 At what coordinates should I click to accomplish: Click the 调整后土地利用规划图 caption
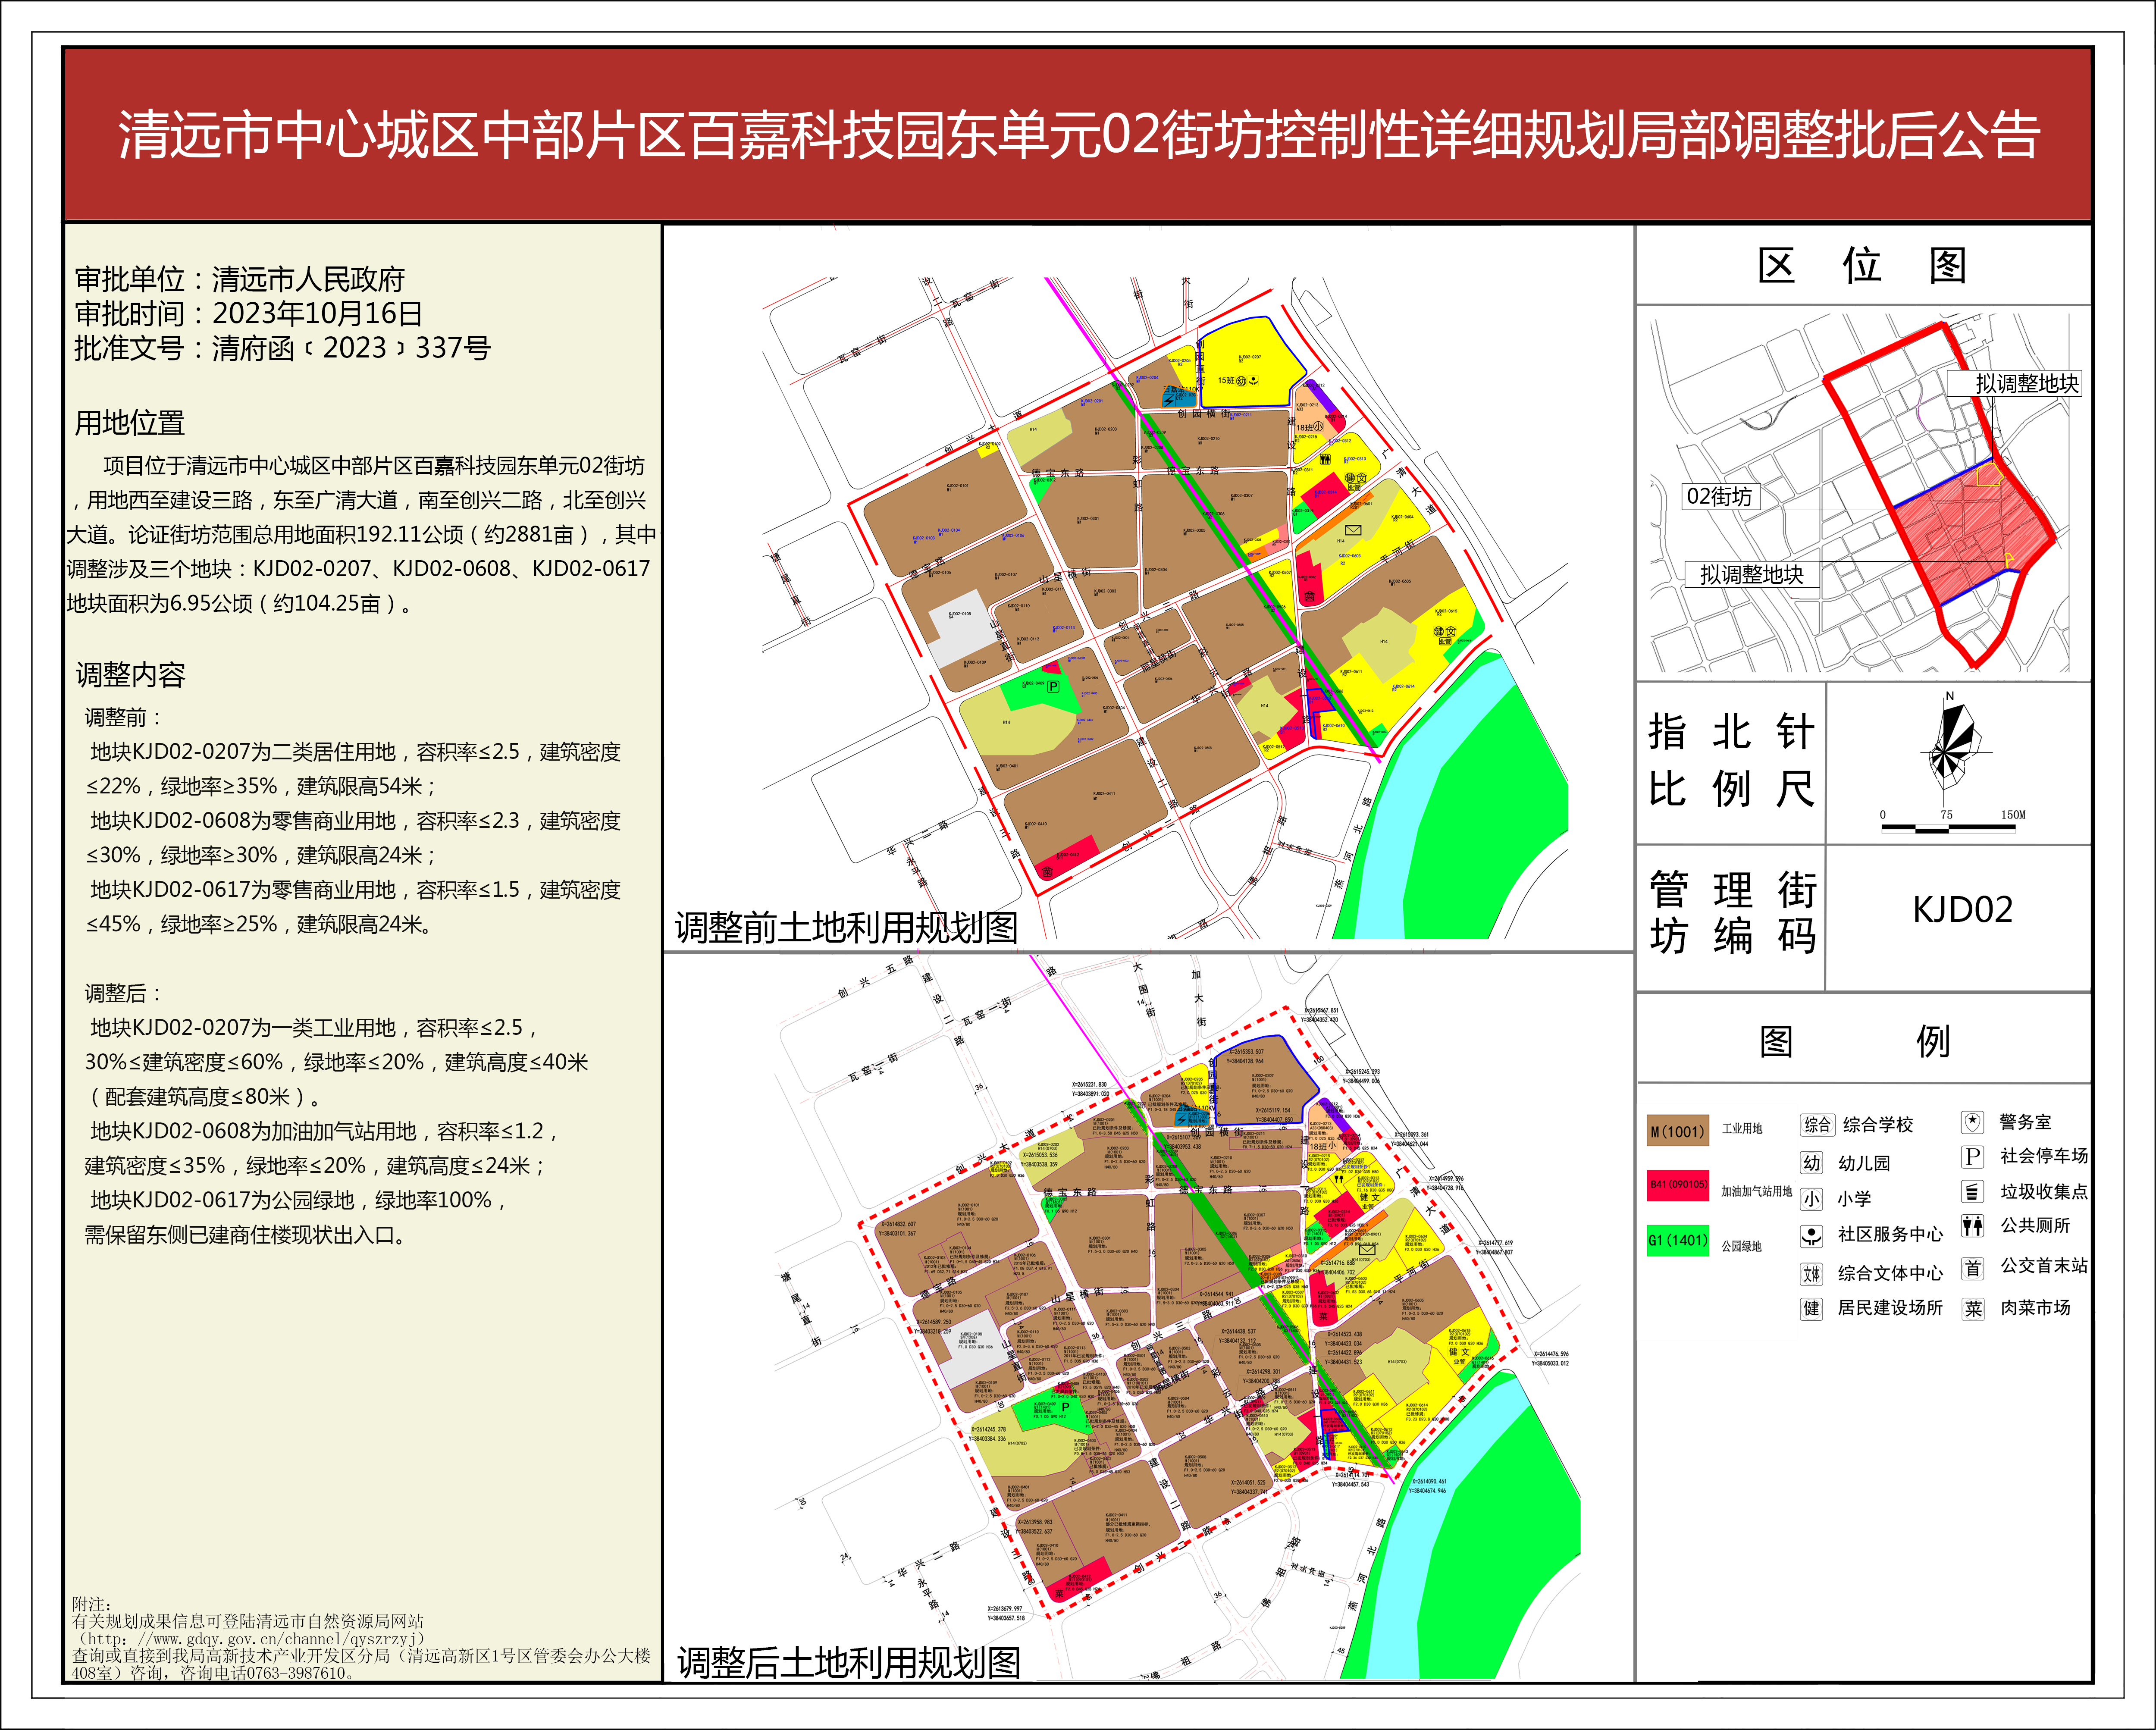[848, 1663]
